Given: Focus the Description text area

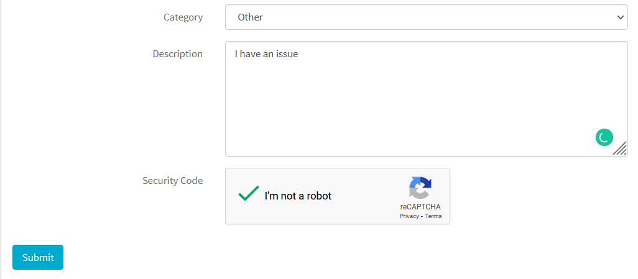Looking at the screenshot, I should click(x=427, y=99).
